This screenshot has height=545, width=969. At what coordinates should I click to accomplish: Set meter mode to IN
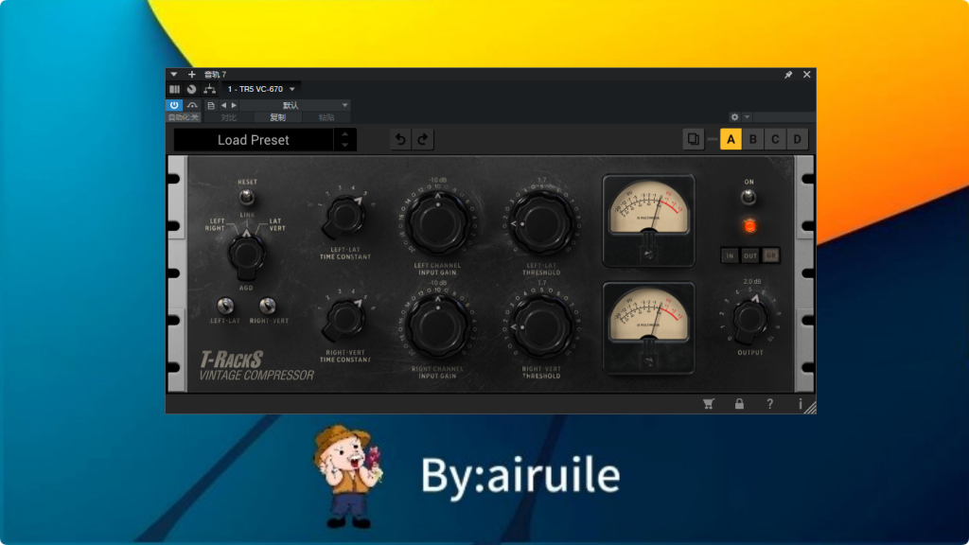coord(730,255)
